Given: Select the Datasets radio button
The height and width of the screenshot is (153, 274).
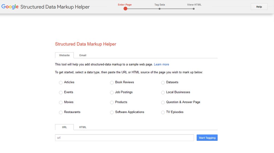Looking at the screenshot, I should tap(163, 83).
